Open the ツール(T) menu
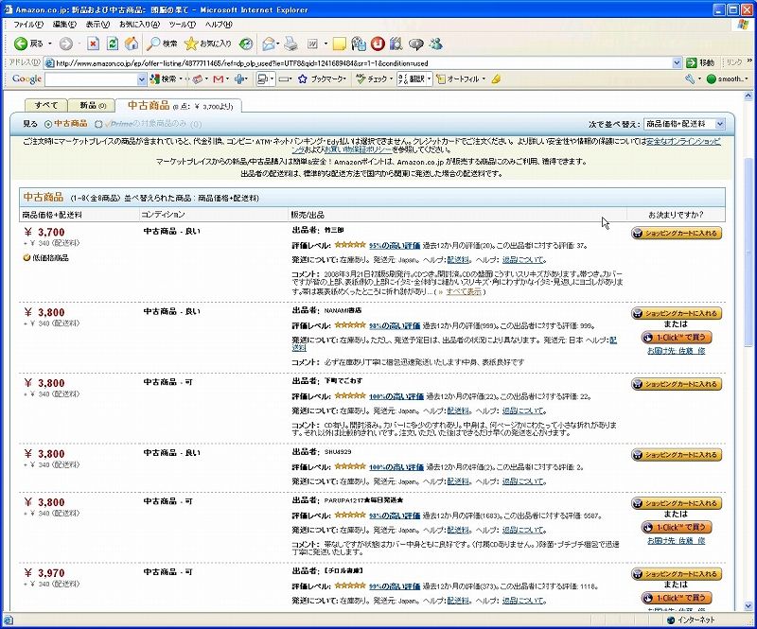The width and height of the screenshot is (757, 629). [x=182, y=24]
